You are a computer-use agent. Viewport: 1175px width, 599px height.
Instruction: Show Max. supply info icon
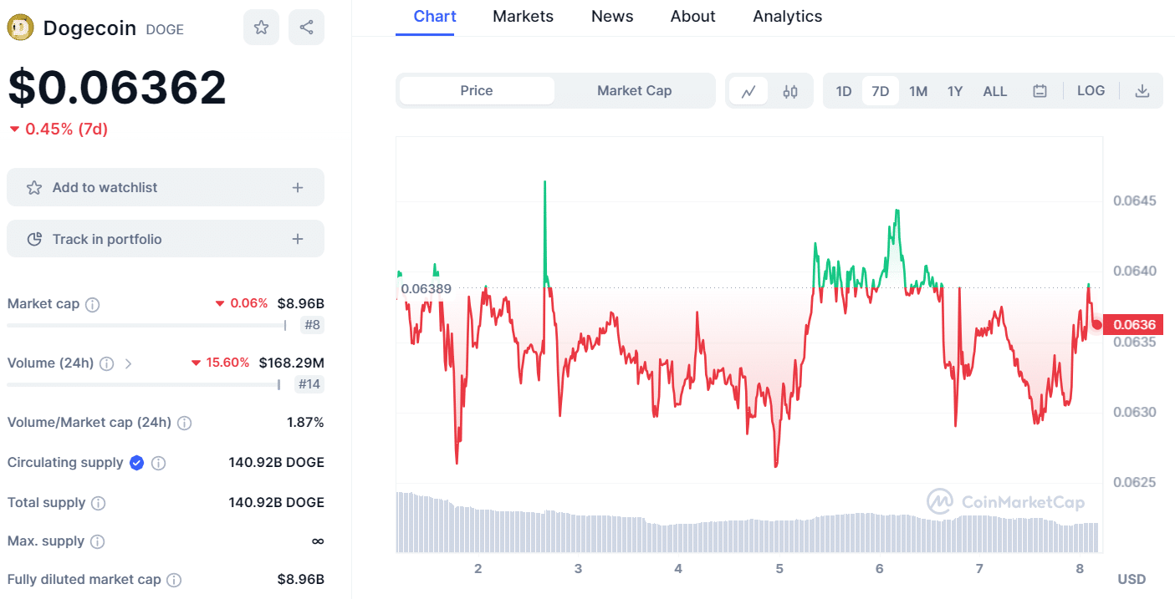97,541
